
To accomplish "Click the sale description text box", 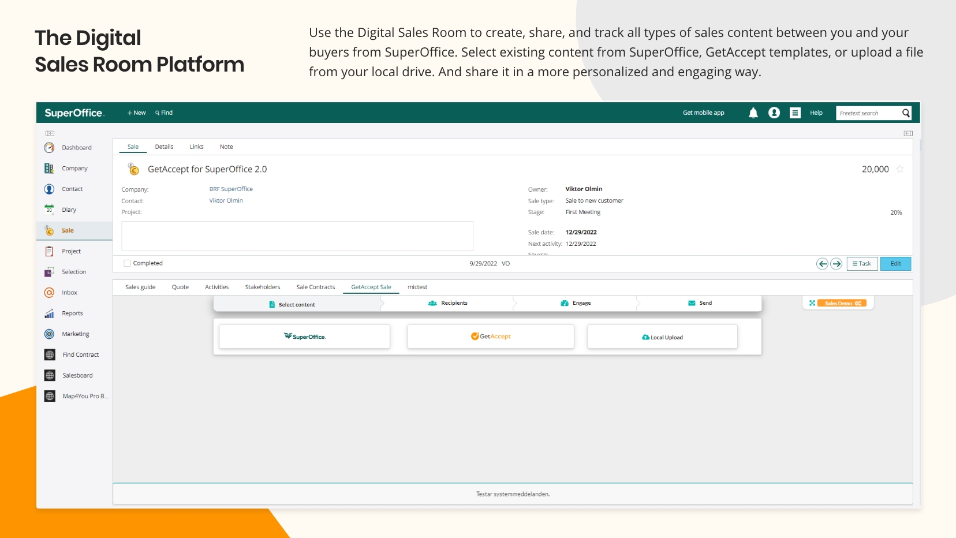I will (x=297, y=236).
